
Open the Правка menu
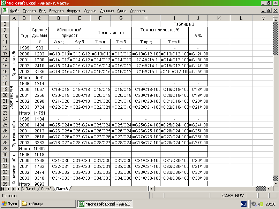click(x=29, y=11)
